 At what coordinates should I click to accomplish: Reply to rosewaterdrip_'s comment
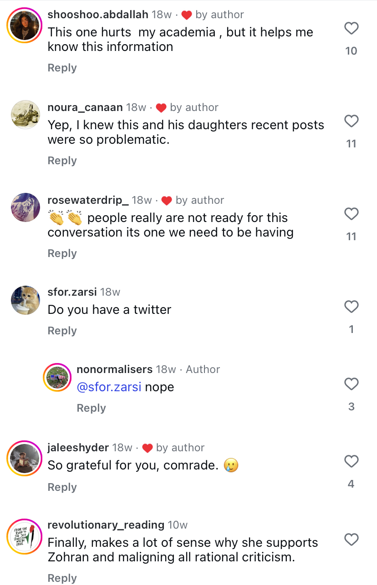pos(62,253)
